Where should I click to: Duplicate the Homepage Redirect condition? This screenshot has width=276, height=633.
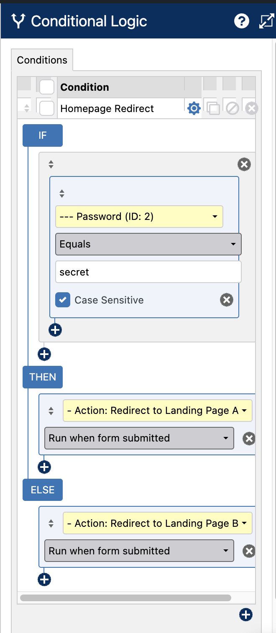[213, 108]
